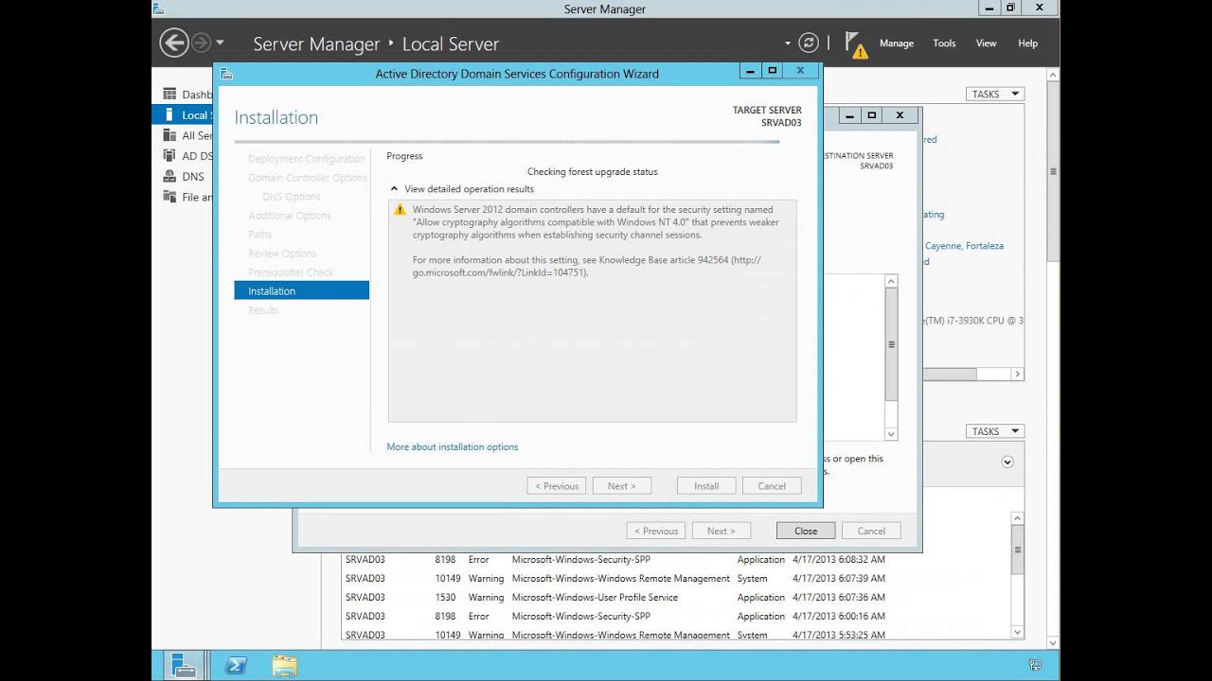Click the Dashboard icon in sidebar

[169, 95]
